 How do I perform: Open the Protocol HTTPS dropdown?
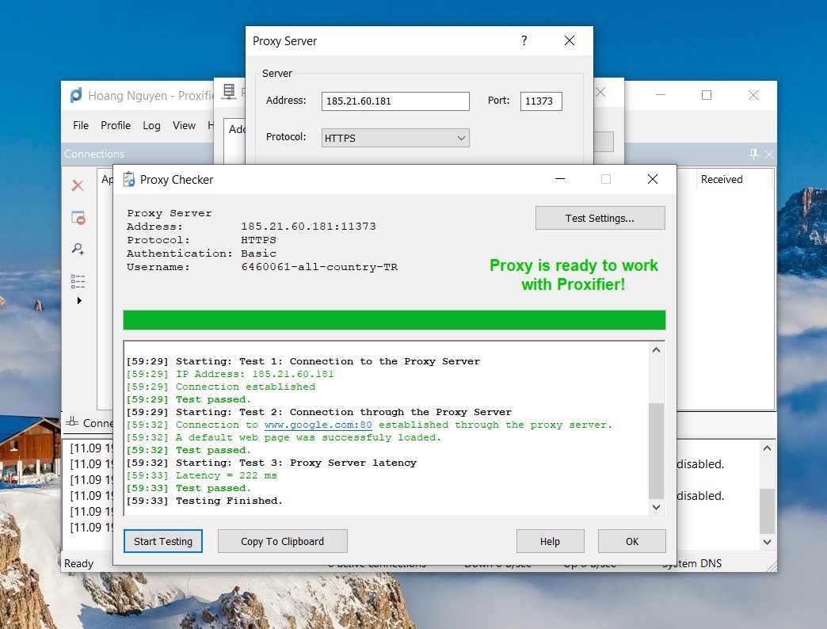point(395,138)
